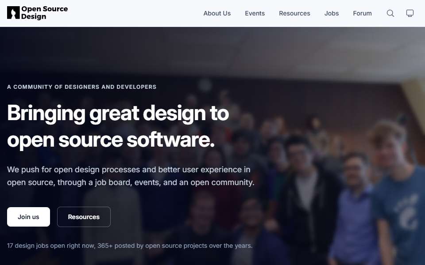The width and height of the screenshot is (425, 265).
Task: Open the search icon in header
Action: tap(390, 13)
